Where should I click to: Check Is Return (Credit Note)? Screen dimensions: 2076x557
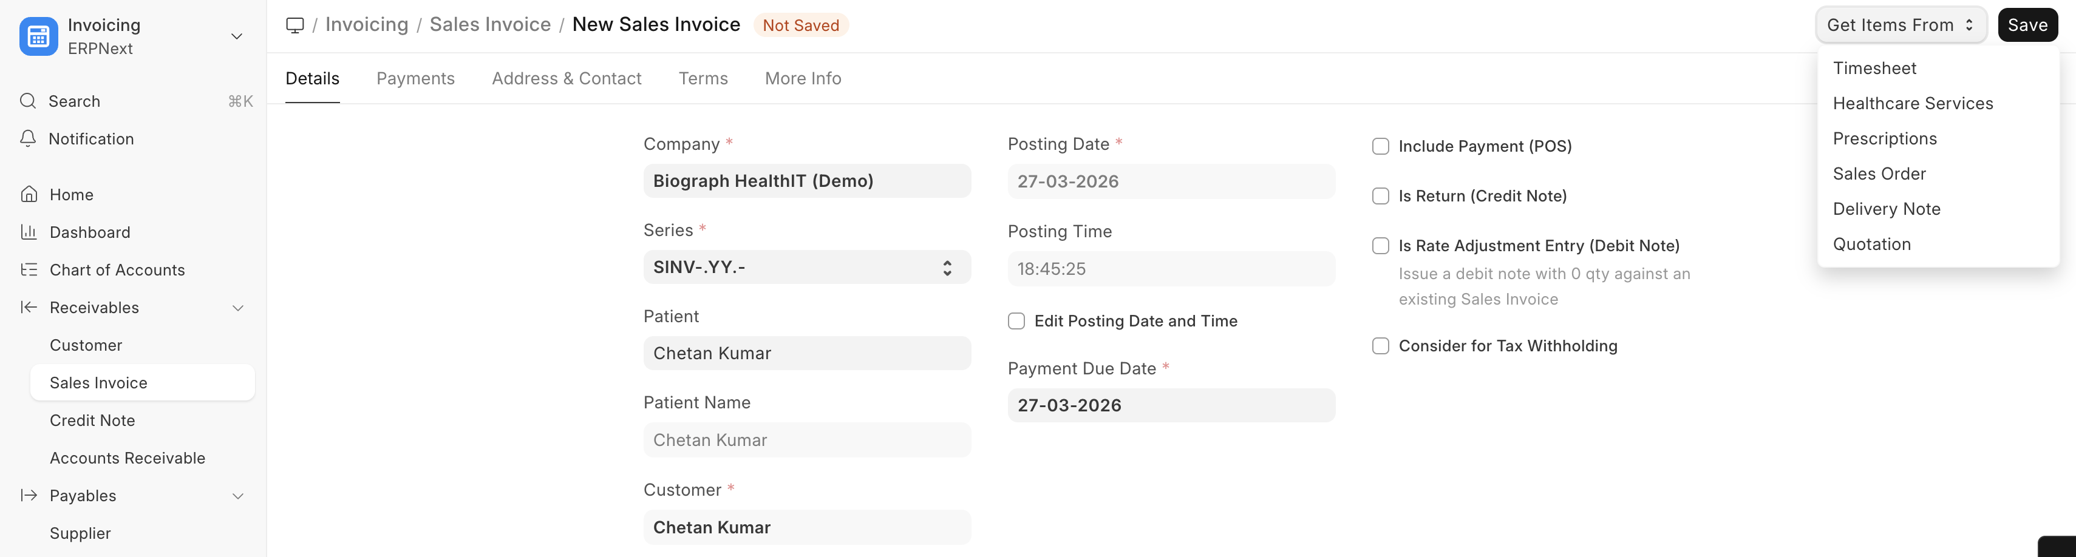point(1381,195)
